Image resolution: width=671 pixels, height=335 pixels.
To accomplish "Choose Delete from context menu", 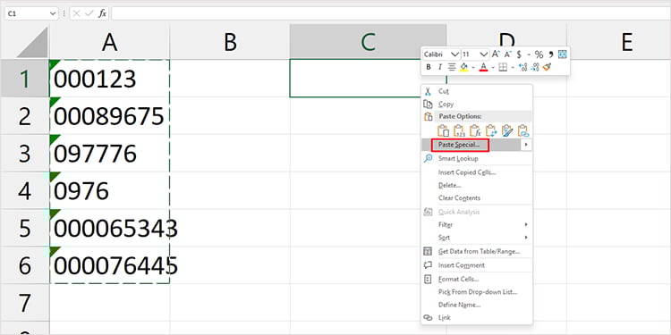I will 477,186.
